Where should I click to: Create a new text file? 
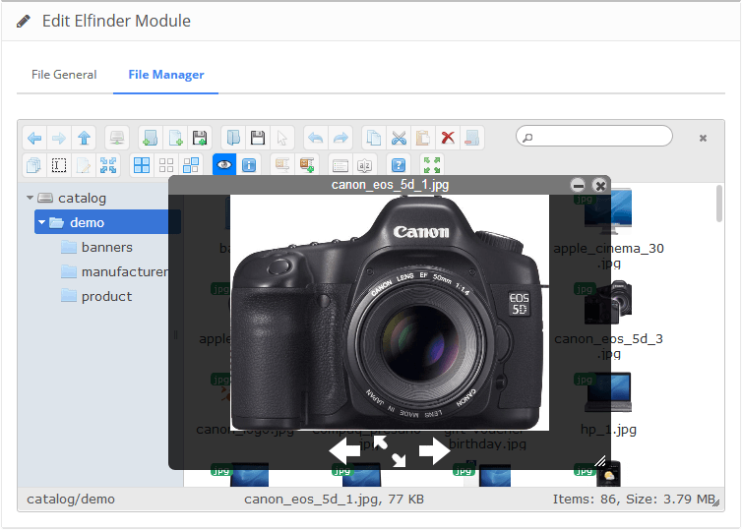[x=175, y=138]
